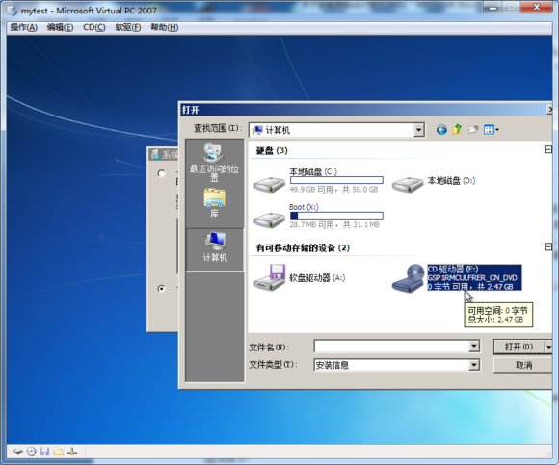Select 软盘驱动器 (A:) floppy drive
Screen dimensions: 559x465
coord(300,278)
